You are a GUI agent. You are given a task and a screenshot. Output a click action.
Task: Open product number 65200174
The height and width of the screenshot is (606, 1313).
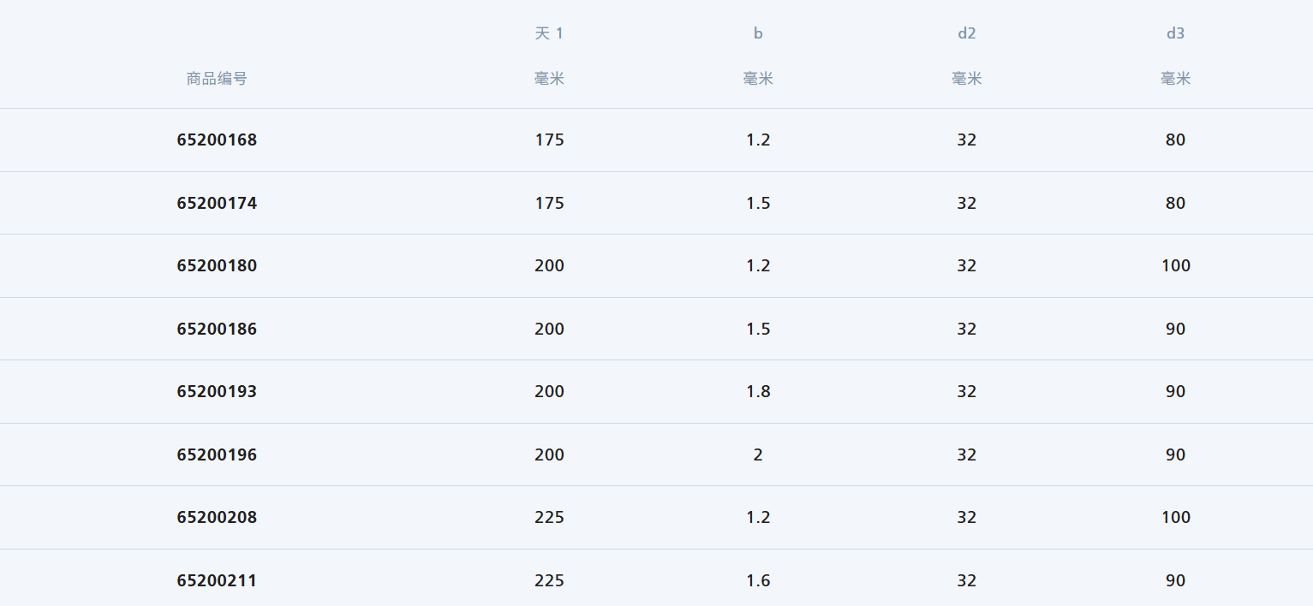click(x=217, y=203)
